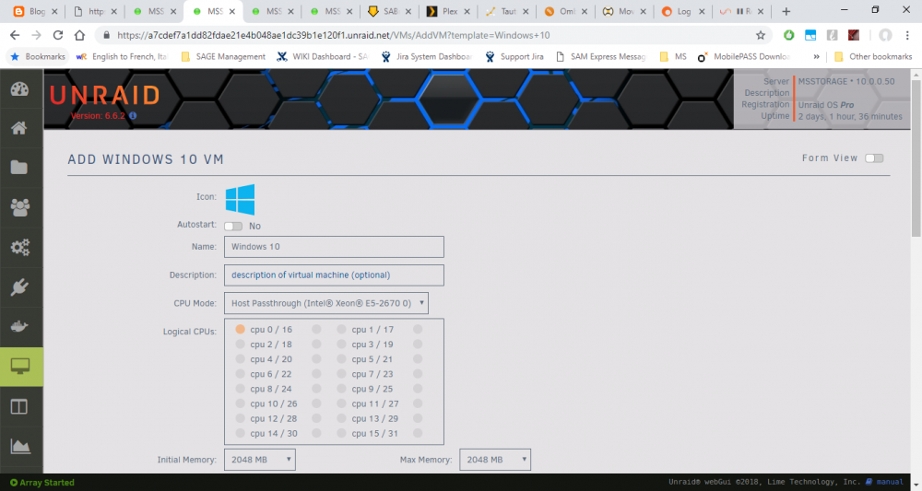Open a new browser tab with plus
The image size is (922, 491).
pos(786,11)
